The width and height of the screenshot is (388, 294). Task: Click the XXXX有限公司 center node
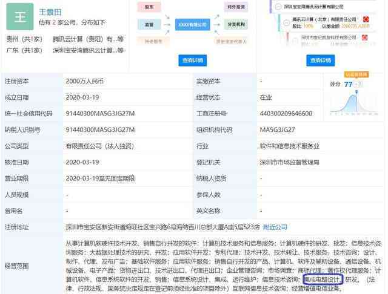click(x=193, y=25)
